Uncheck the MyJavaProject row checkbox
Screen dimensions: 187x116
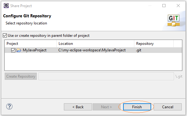pyautogui.click(x=13, y=50)
